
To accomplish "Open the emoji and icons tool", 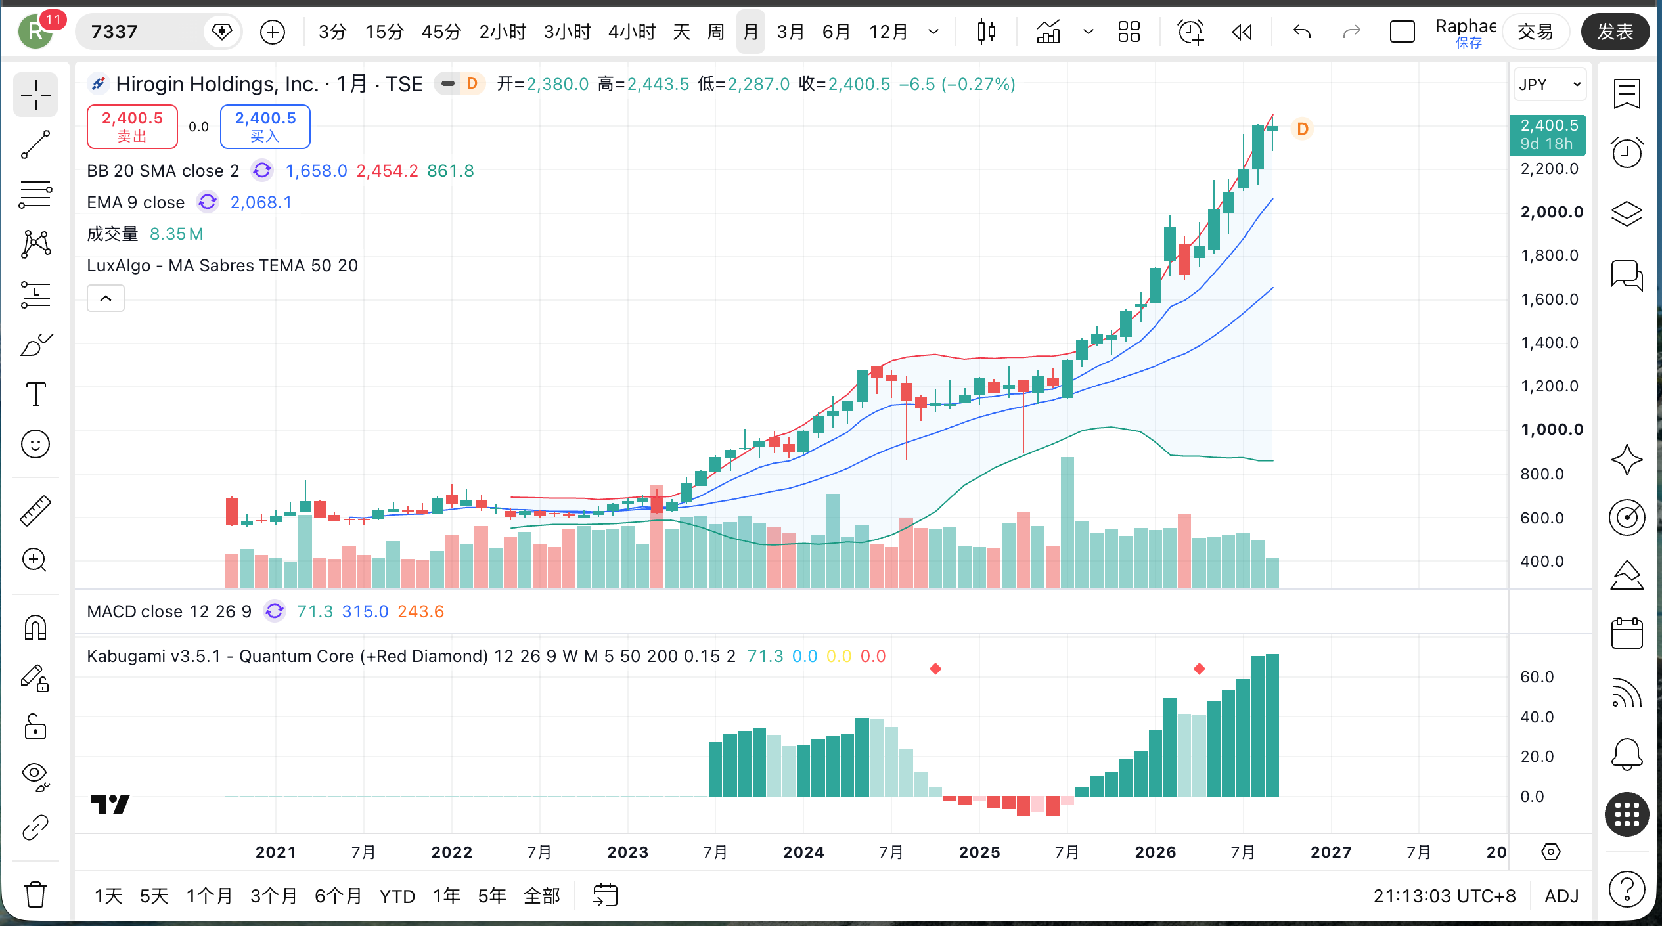I will pyautogui.click(x=35, y=445).
